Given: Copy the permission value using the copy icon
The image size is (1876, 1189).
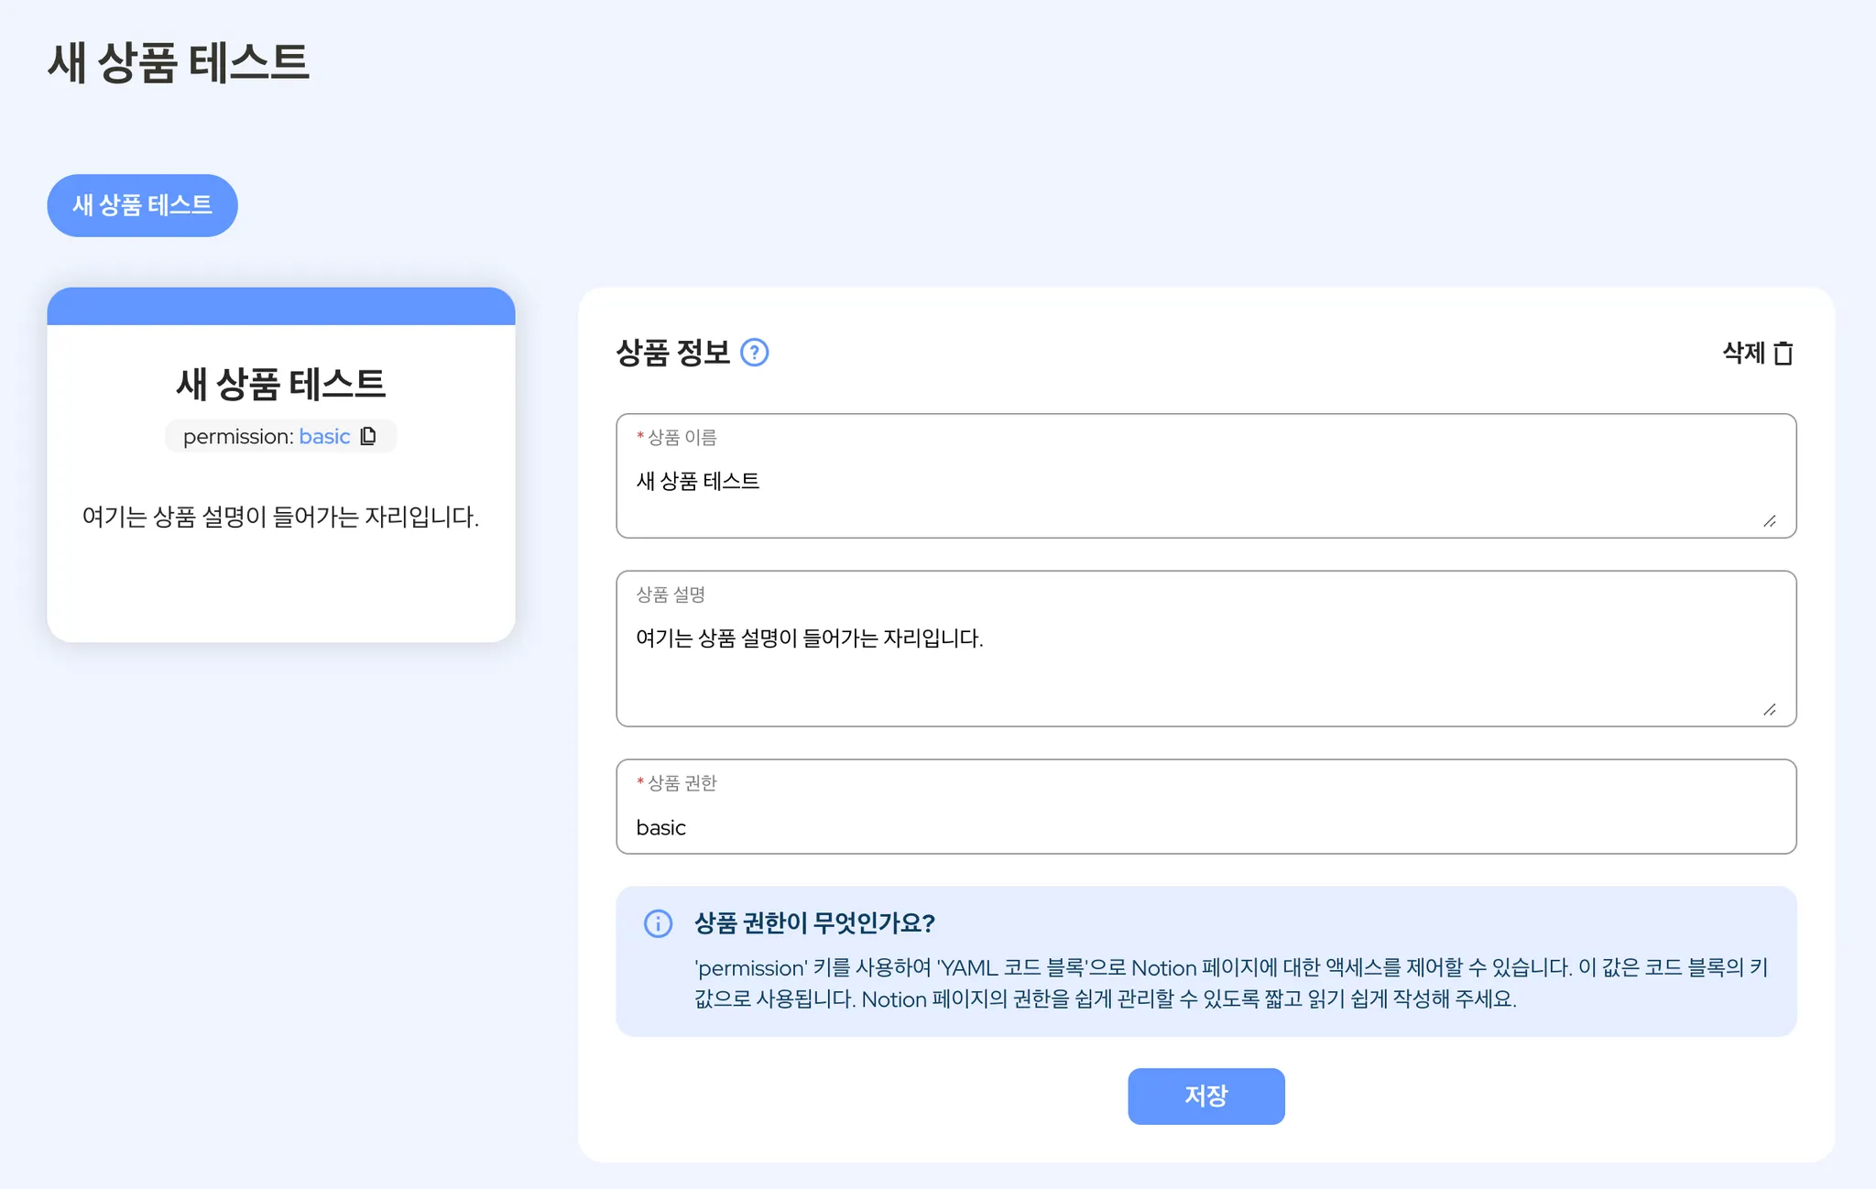Looking at the screenshot, I should click(x=368, y=436).
